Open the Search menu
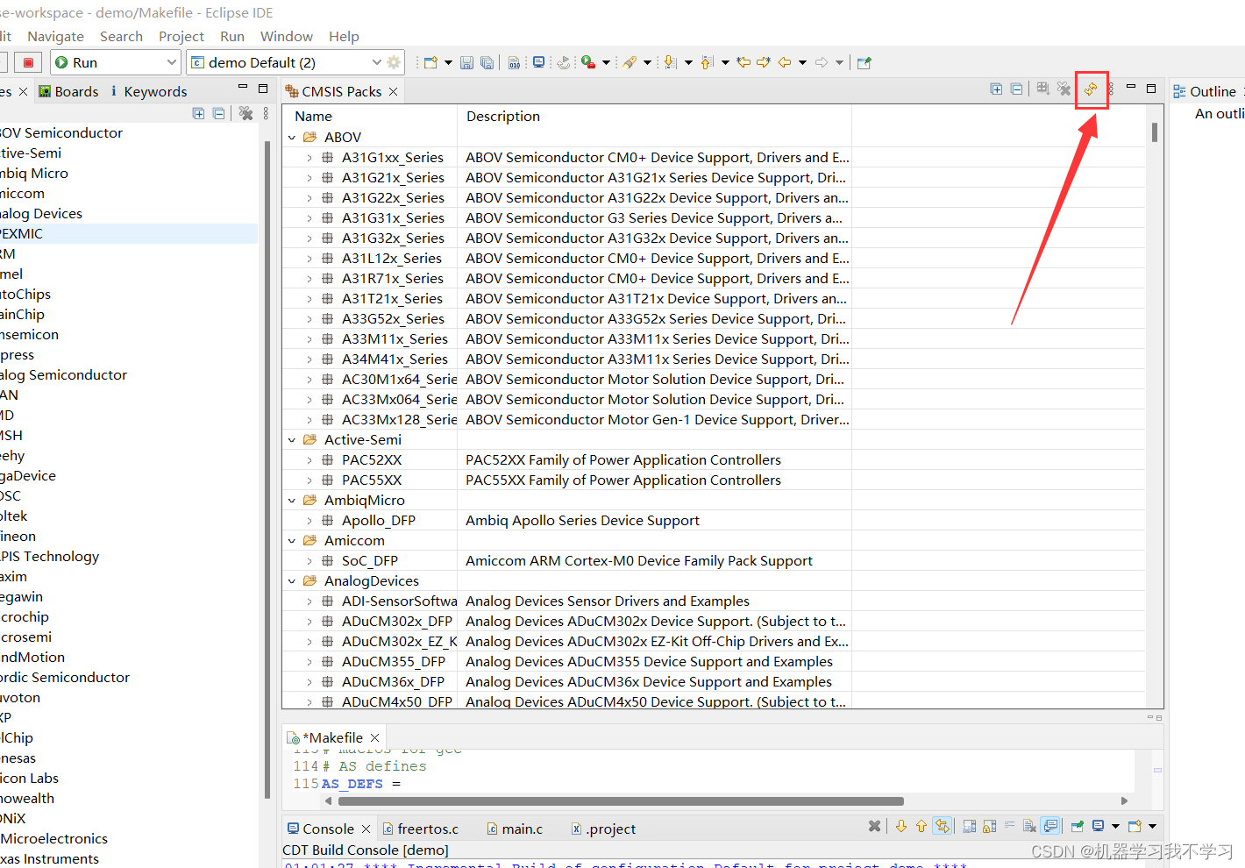This screenshot has width=1245, height=868. pos(121,36)
